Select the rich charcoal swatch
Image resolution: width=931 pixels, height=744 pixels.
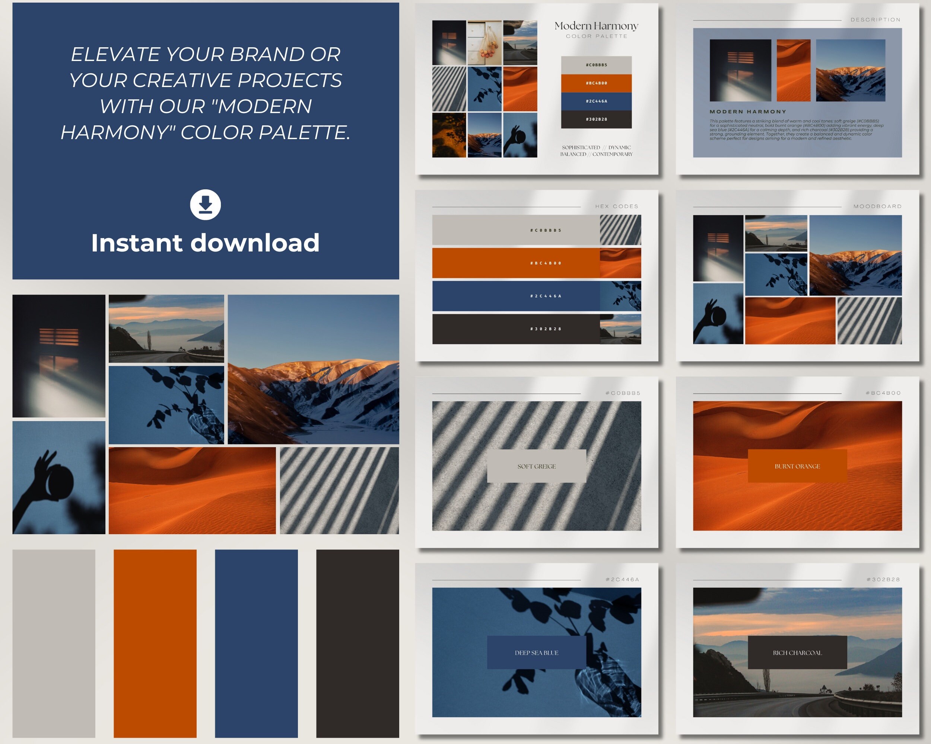[x=358, y=638]
